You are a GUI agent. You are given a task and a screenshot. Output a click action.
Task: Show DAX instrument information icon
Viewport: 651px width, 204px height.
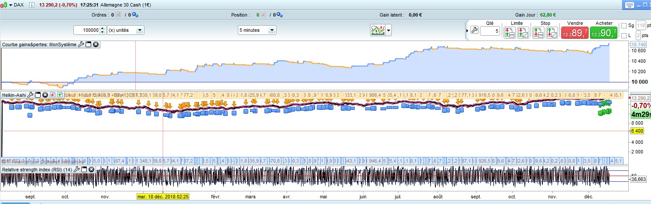coord(32,5)
